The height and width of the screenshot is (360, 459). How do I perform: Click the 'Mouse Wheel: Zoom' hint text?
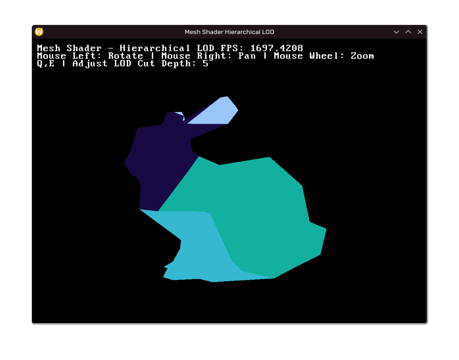click(x=324, y=56)
